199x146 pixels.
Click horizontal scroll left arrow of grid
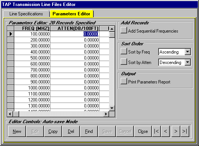click(10, 114)
